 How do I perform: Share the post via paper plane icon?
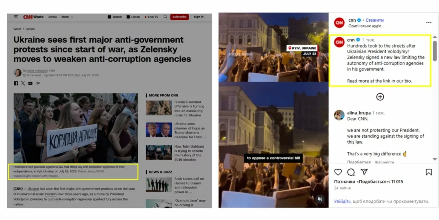(x=364, y=172)
